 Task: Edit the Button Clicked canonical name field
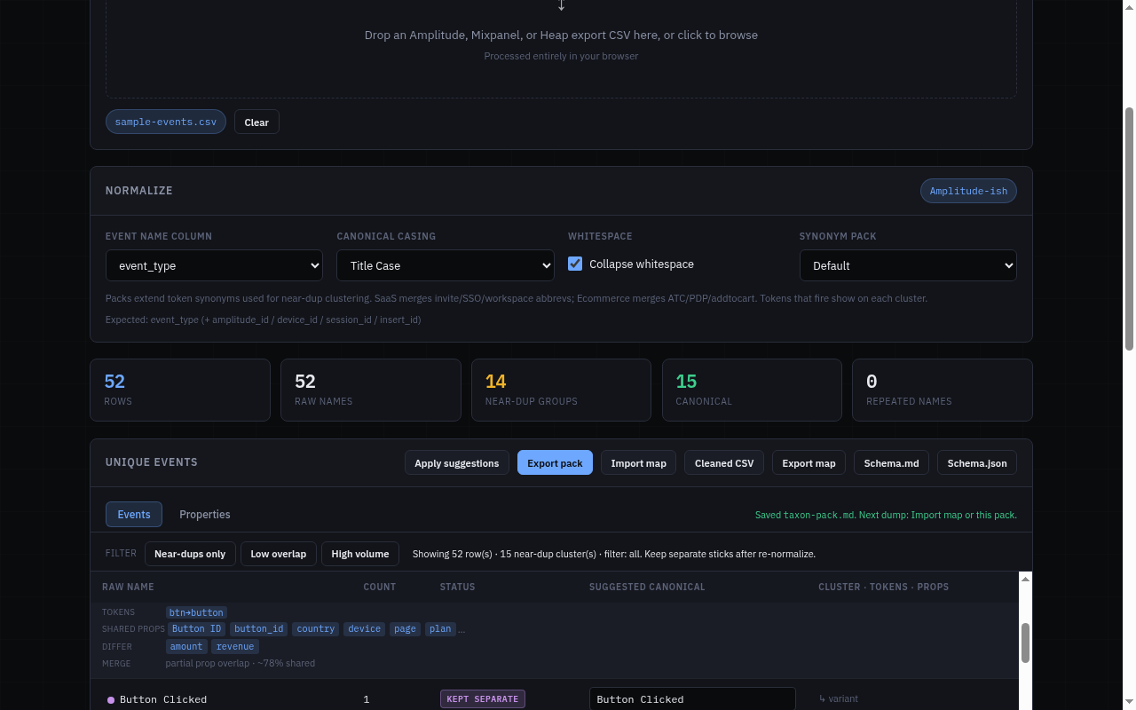[x=692, y=699]
